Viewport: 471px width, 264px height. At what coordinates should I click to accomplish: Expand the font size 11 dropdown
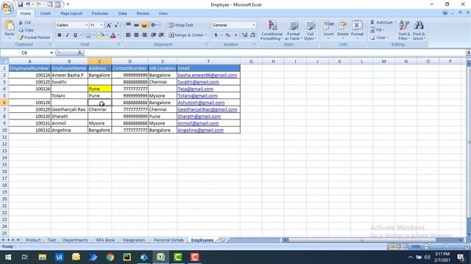click(102, 25)
